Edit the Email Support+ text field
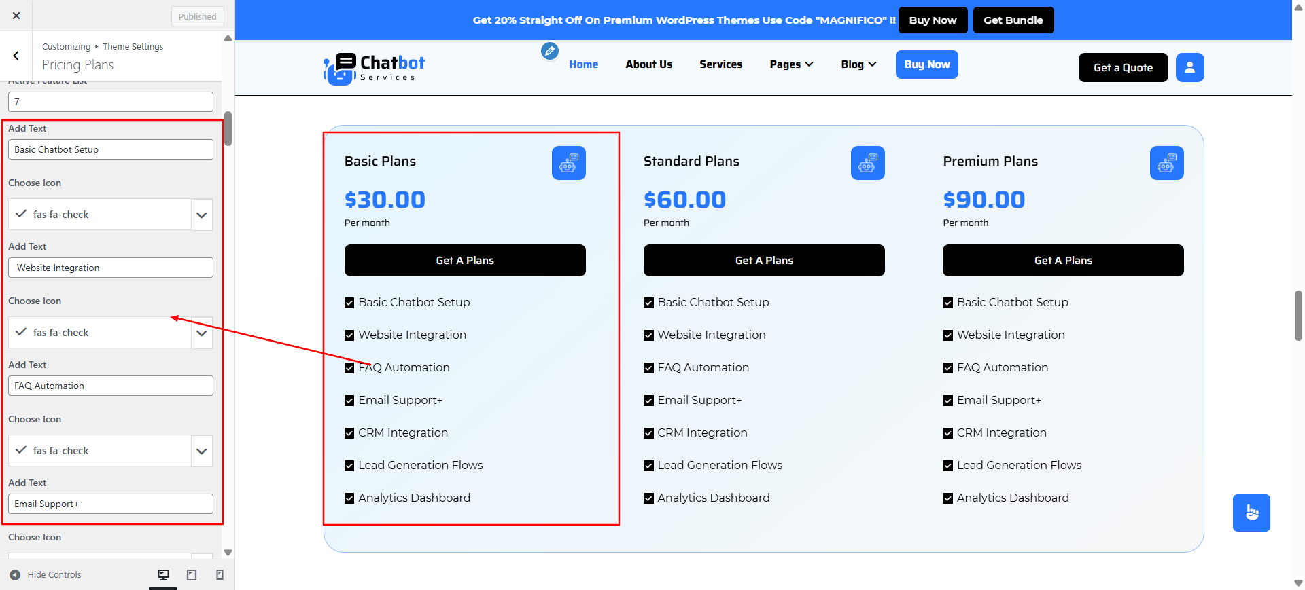The width and height of the screenshot is (1305, 590). point(111,504)
